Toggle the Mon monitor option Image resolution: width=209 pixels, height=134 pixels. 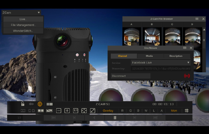coord(174,111)
